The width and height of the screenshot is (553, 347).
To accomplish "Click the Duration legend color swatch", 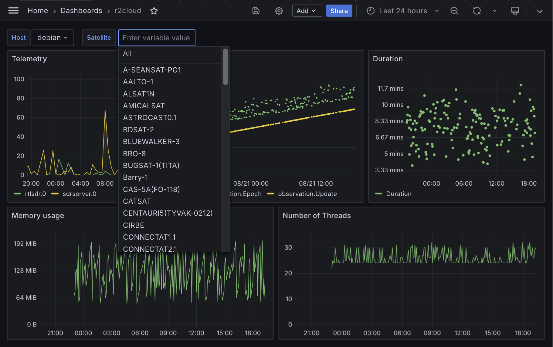I will coord(378,194).
